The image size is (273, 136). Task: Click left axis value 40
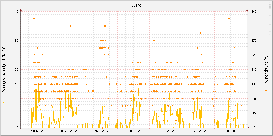coord(16,12)
